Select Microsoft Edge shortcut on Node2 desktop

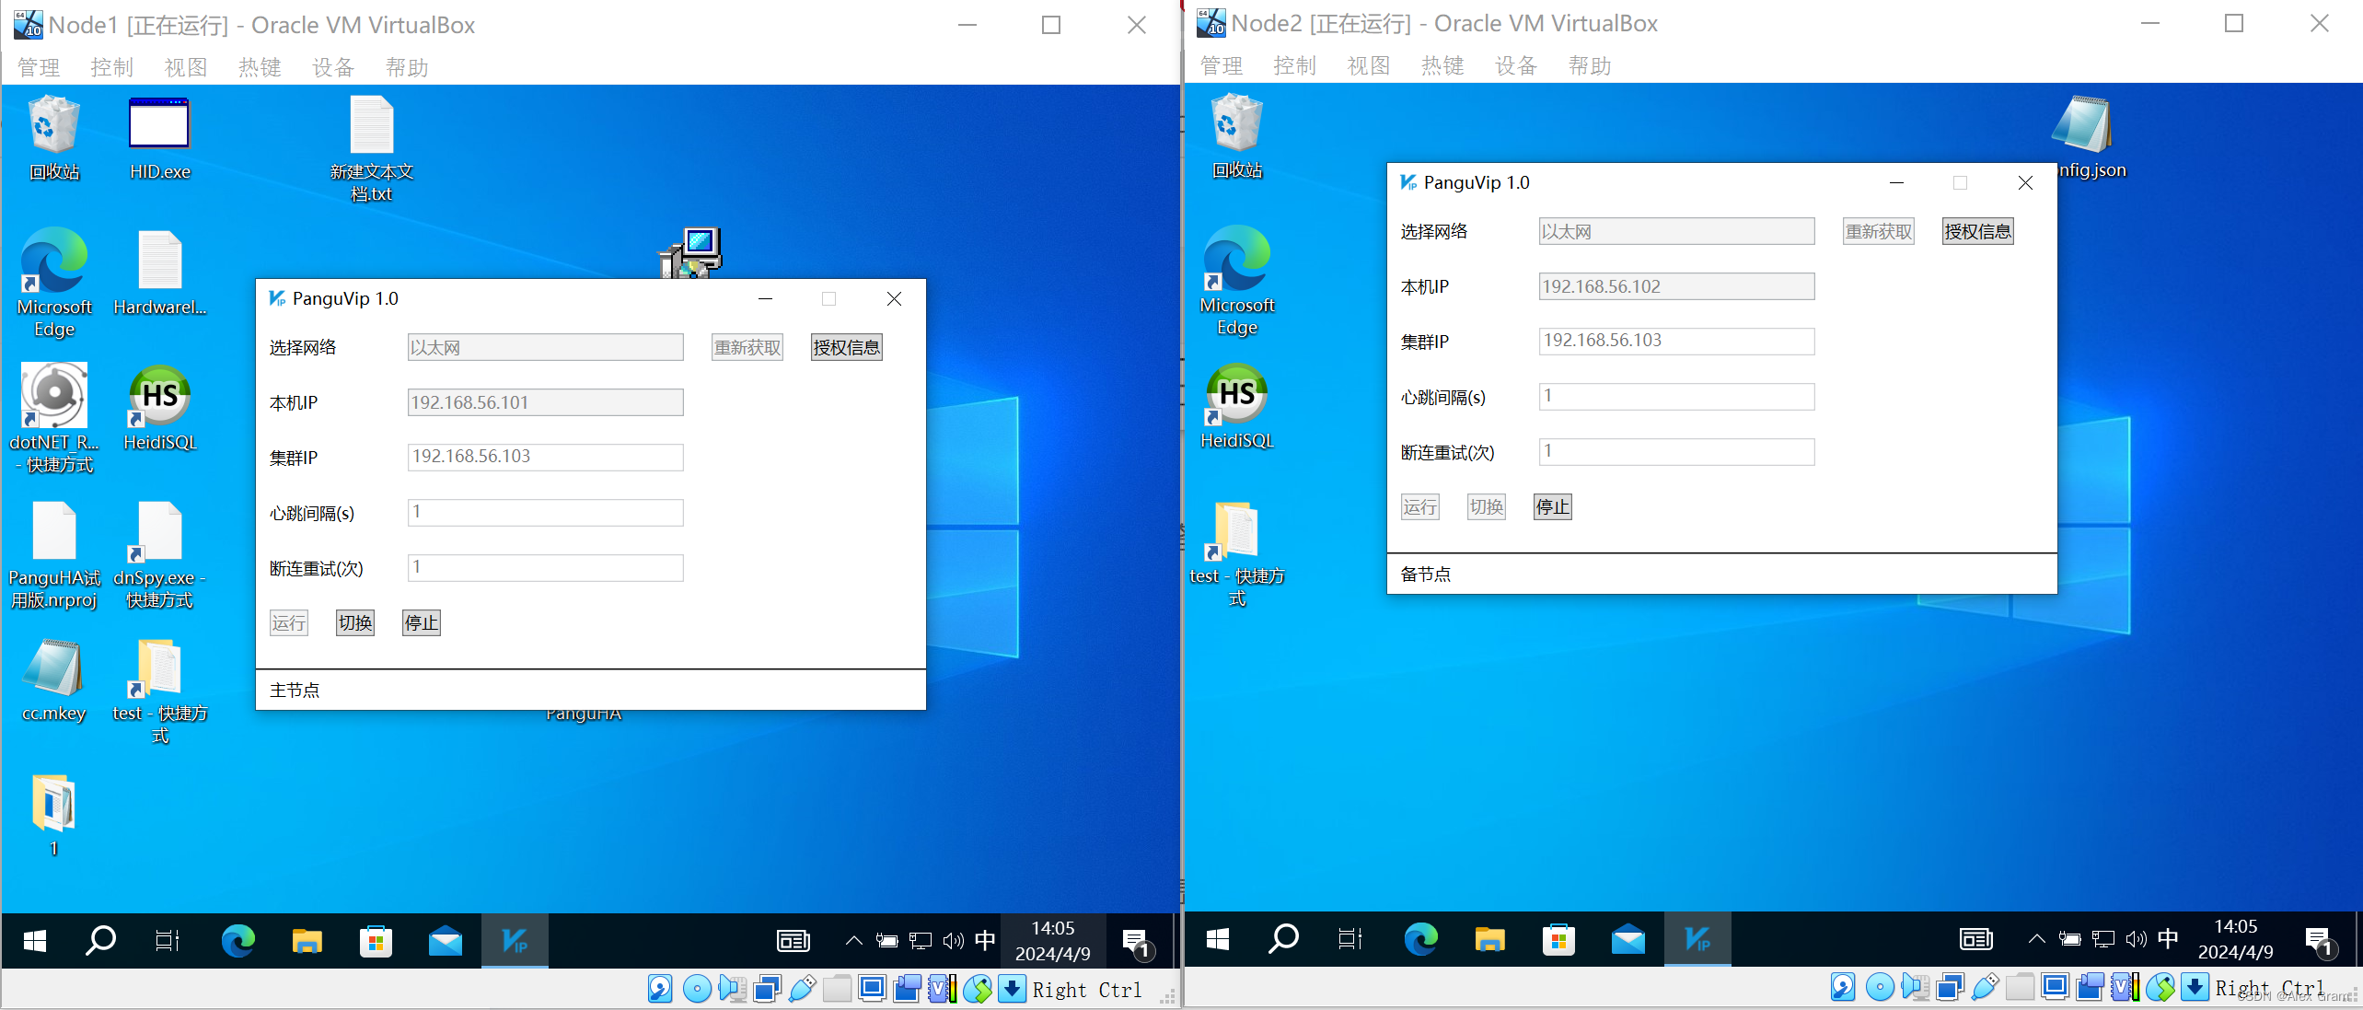click(1236, 280)
